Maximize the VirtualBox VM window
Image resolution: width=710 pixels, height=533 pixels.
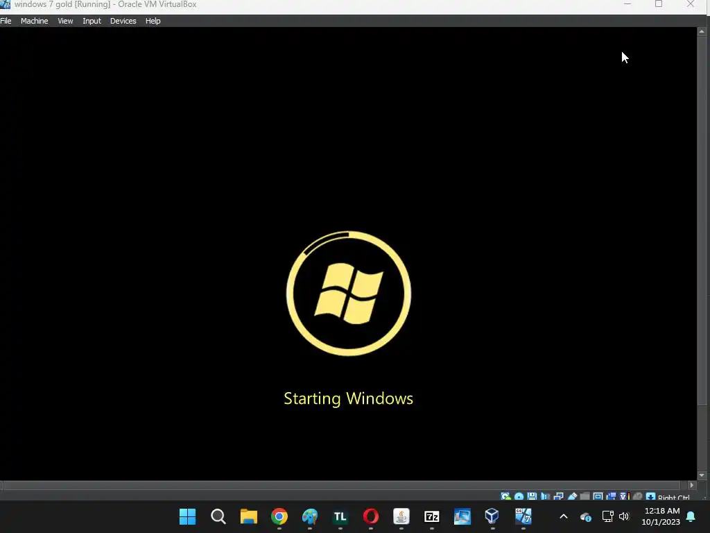(659, 4)
